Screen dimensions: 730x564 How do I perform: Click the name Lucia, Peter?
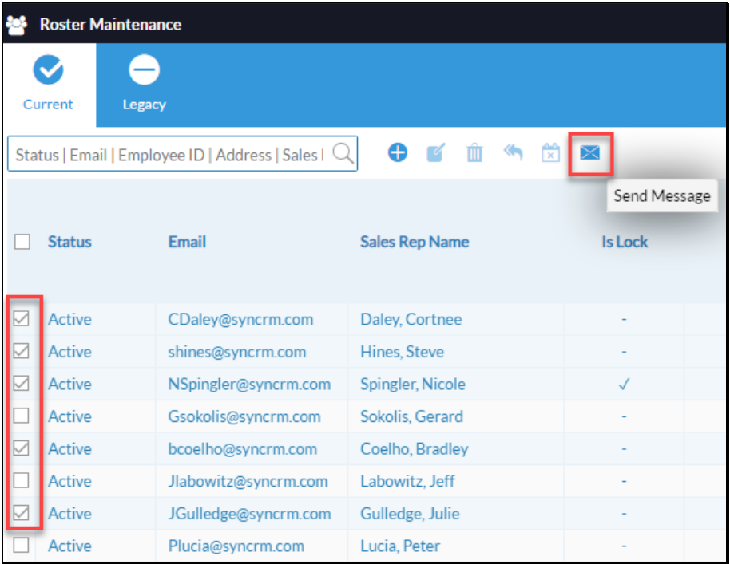point(400,546)
